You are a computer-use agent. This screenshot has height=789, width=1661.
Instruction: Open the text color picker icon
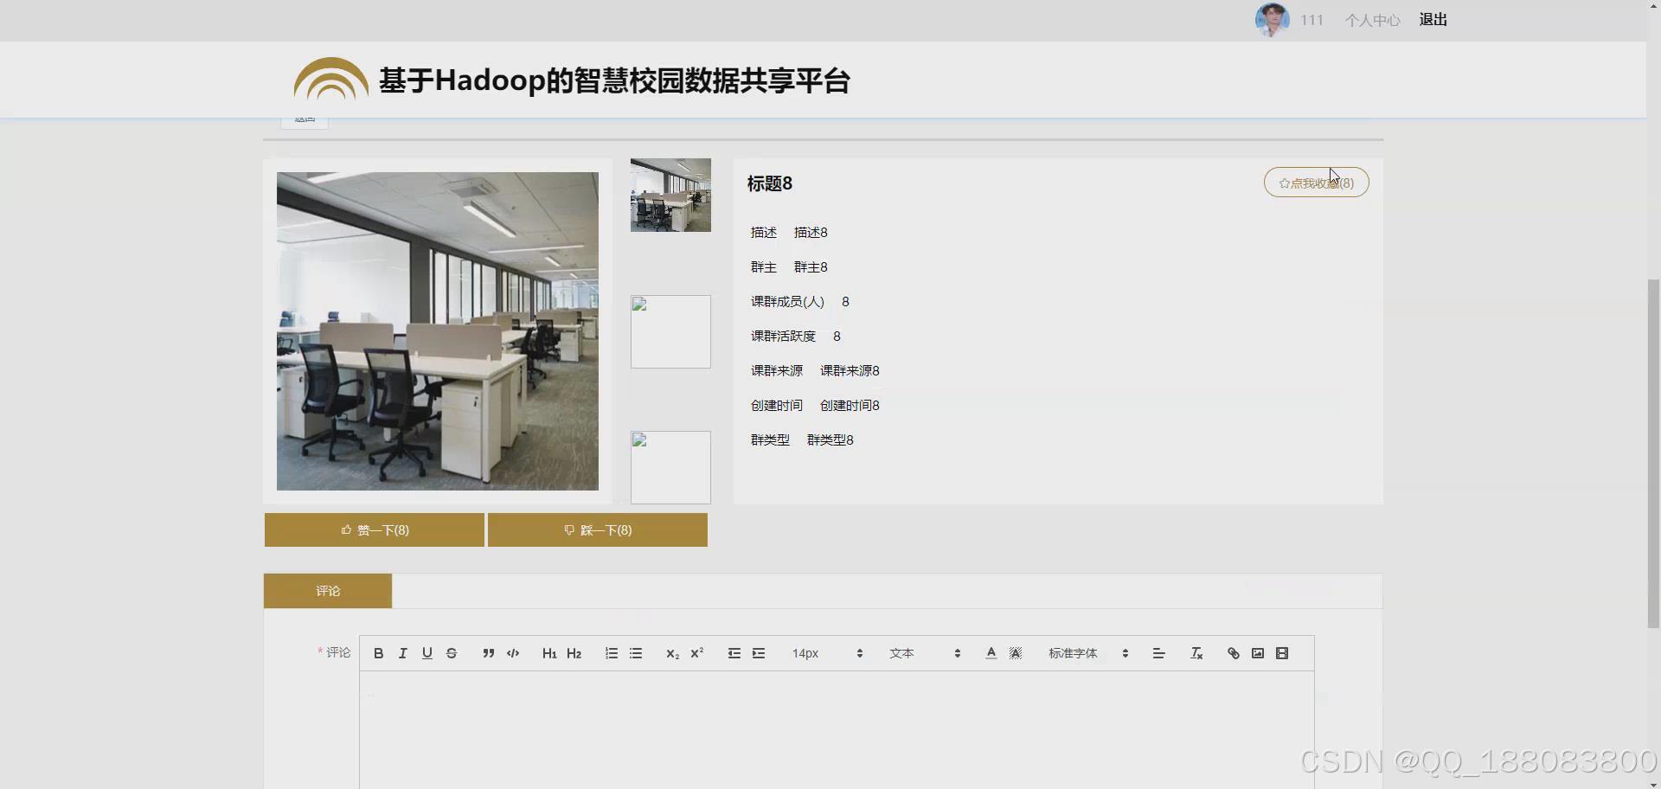coord(991,653)
